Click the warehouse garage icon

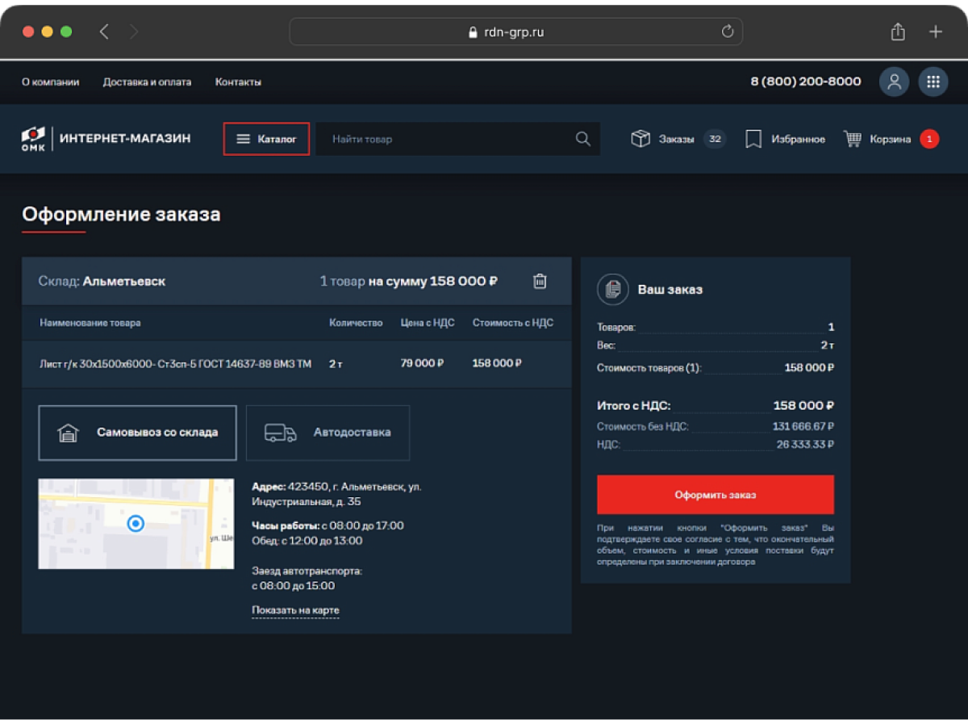click(69, 433)
